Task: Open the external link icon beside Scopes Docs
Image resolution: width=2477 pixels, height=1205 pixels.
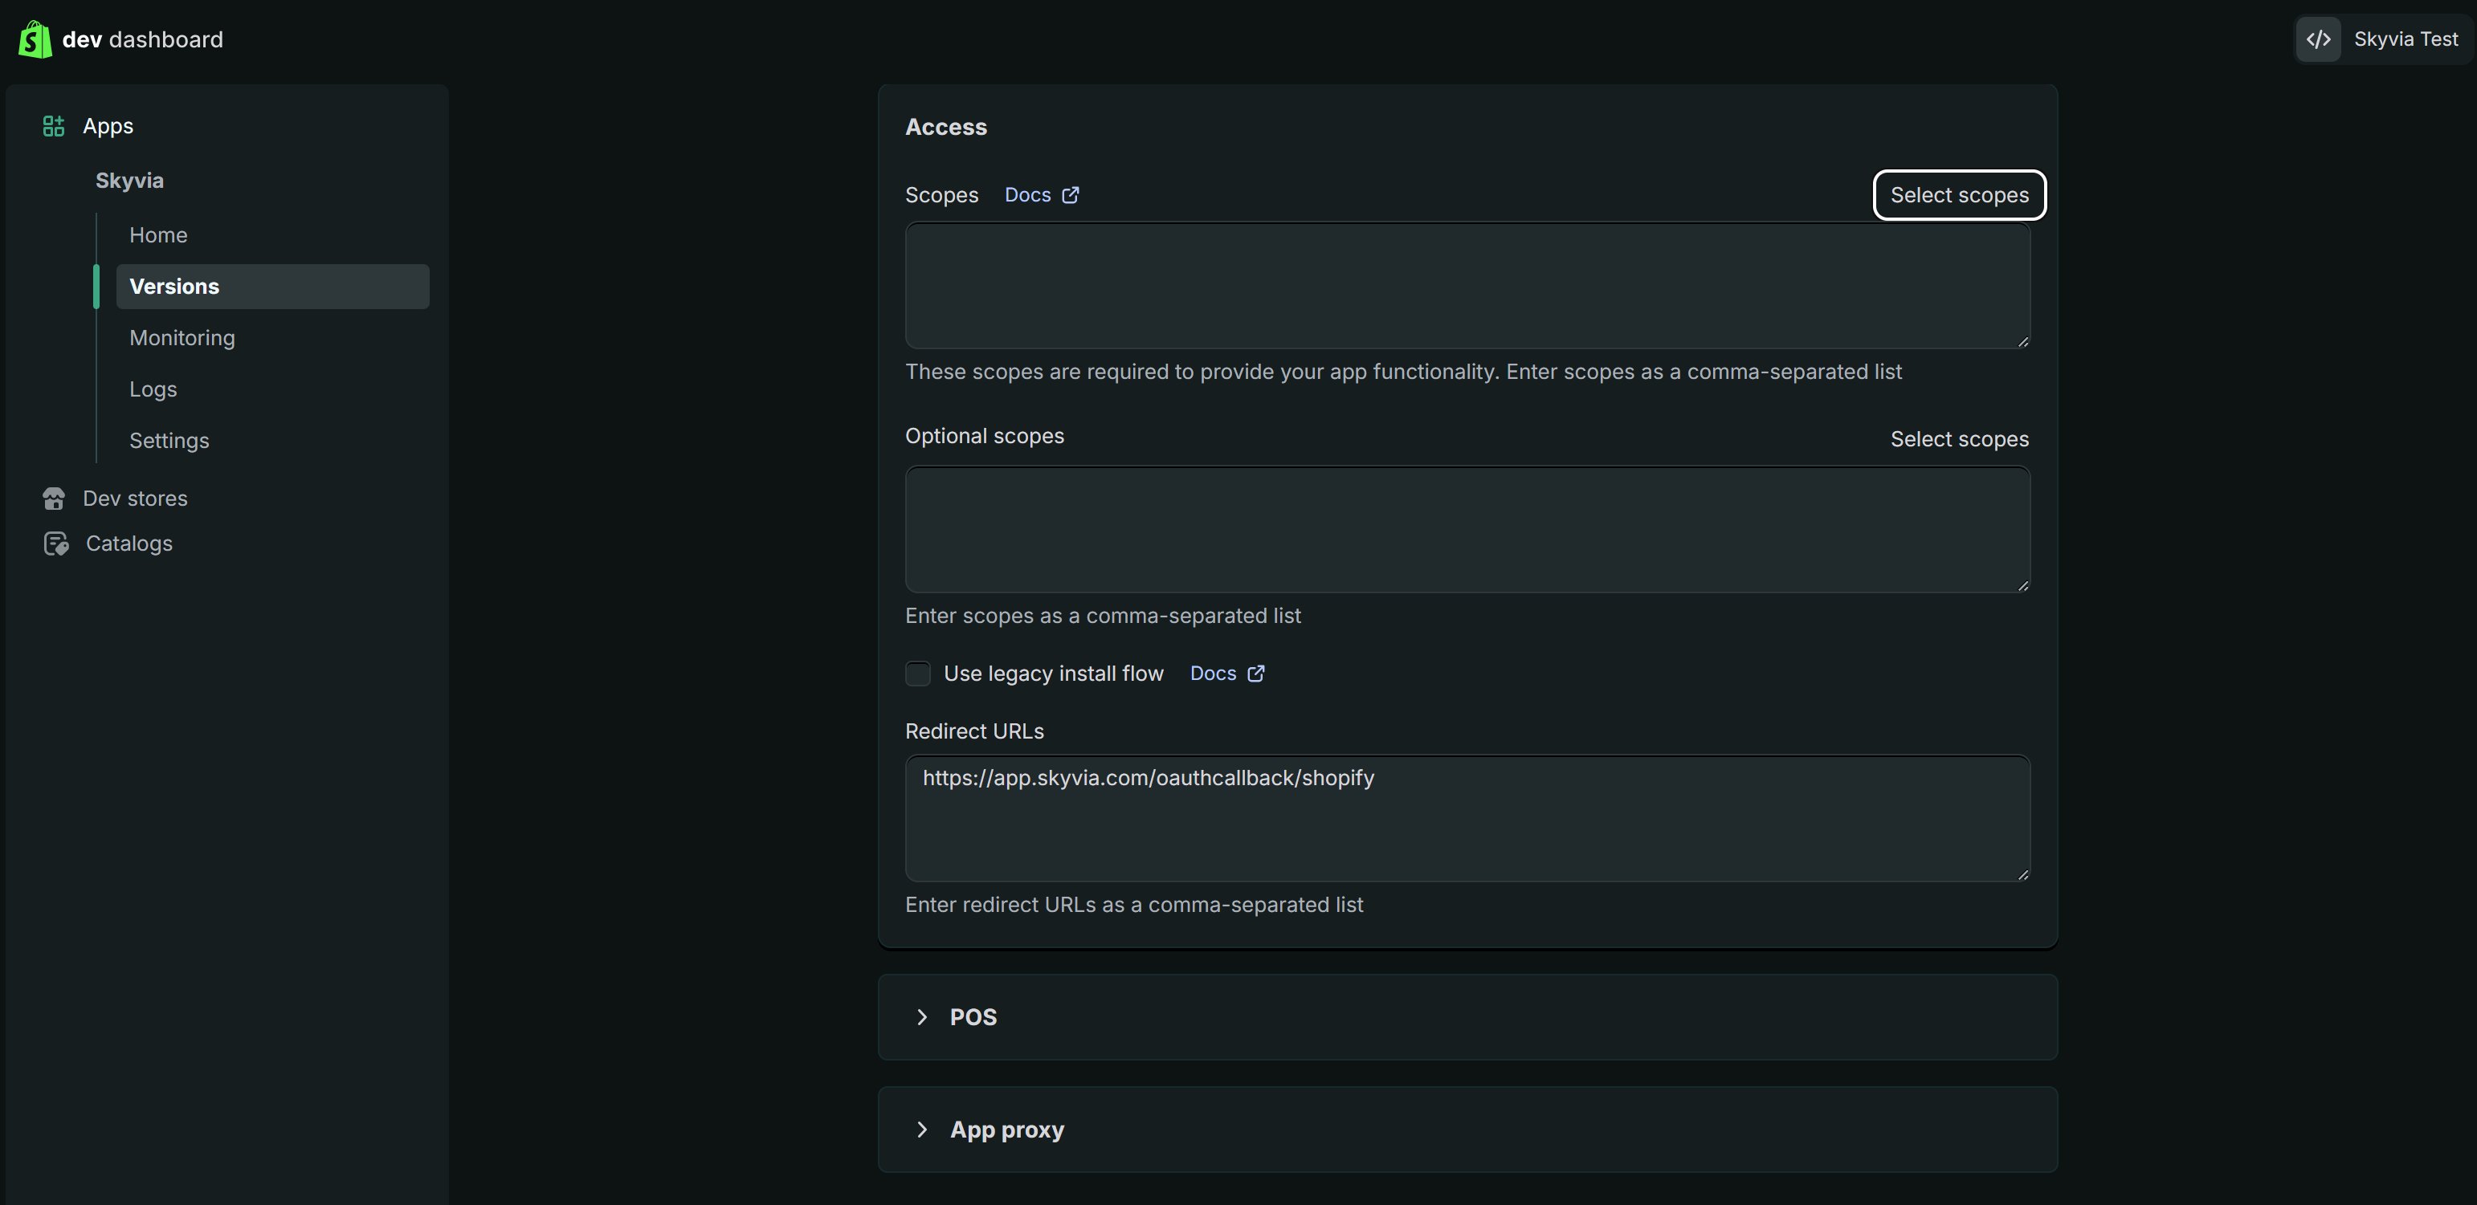Action: 1070,194
